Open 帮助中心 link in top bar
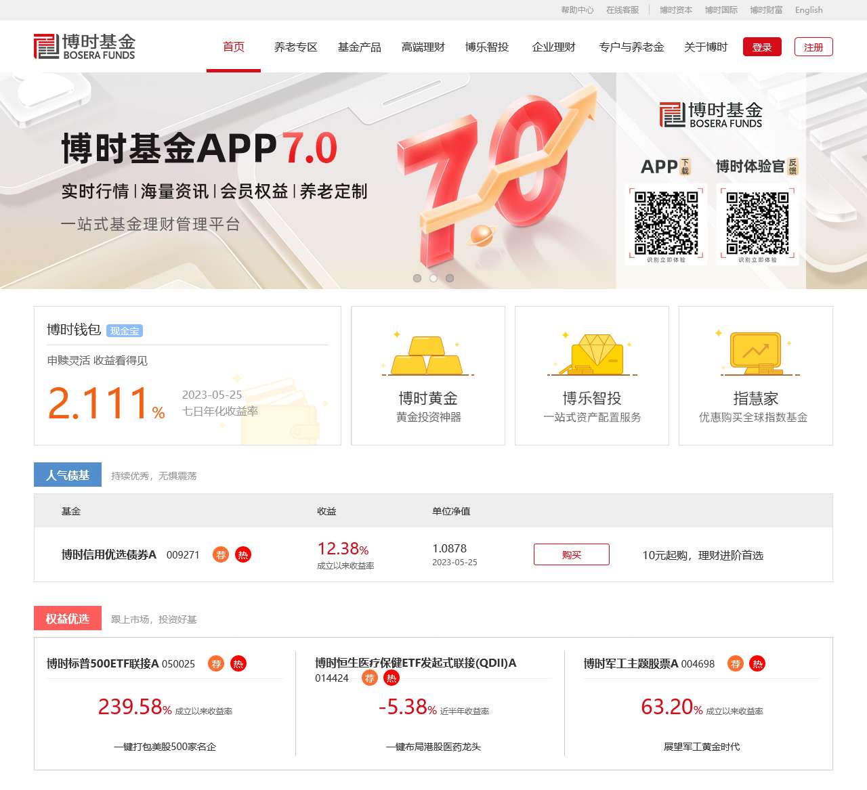Image resolution: width=867 pixels, height=790 pixels. [x=577, y=10]
